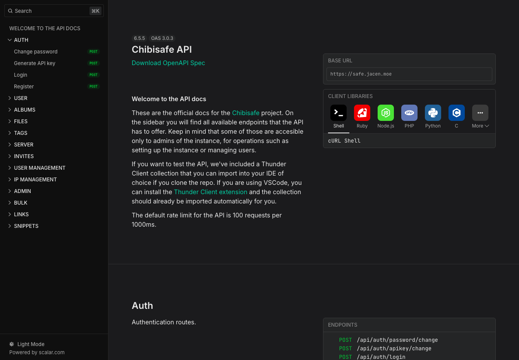
Task: Choose the C client library icon
Action: (x=457, y=113)
